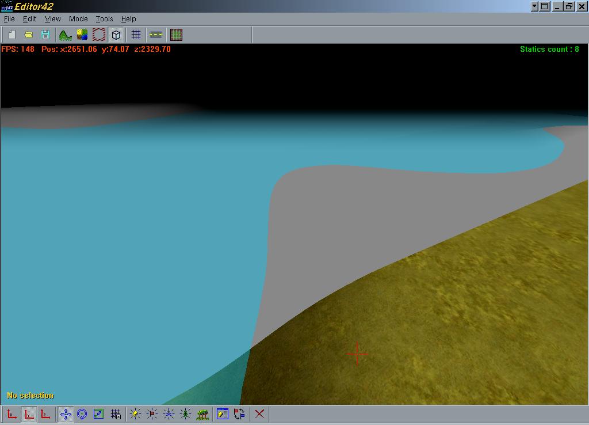This screenshot has height=425, width=589.
Task: Click the y:74.07 coordinate text
Action: point(115,50)
